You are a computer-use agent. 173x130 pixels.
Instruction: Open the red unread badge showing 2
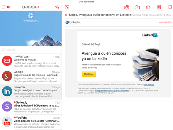point(8,7)
